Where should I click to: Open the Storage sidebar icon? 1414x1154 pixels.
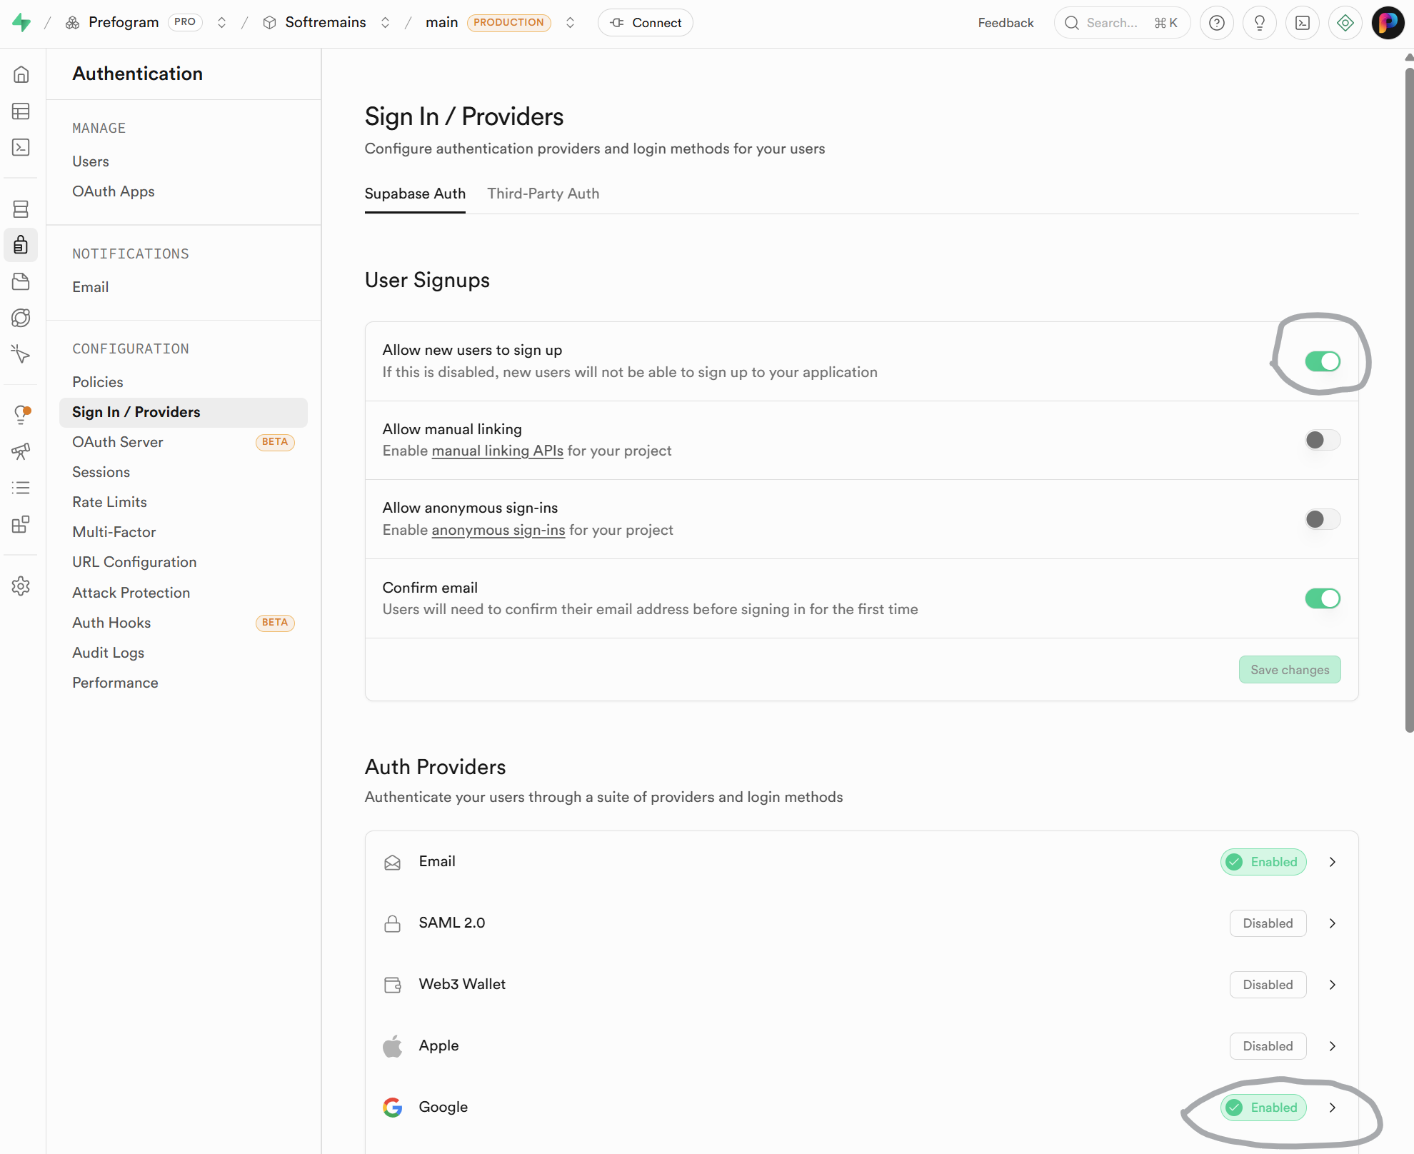point(21,281)
